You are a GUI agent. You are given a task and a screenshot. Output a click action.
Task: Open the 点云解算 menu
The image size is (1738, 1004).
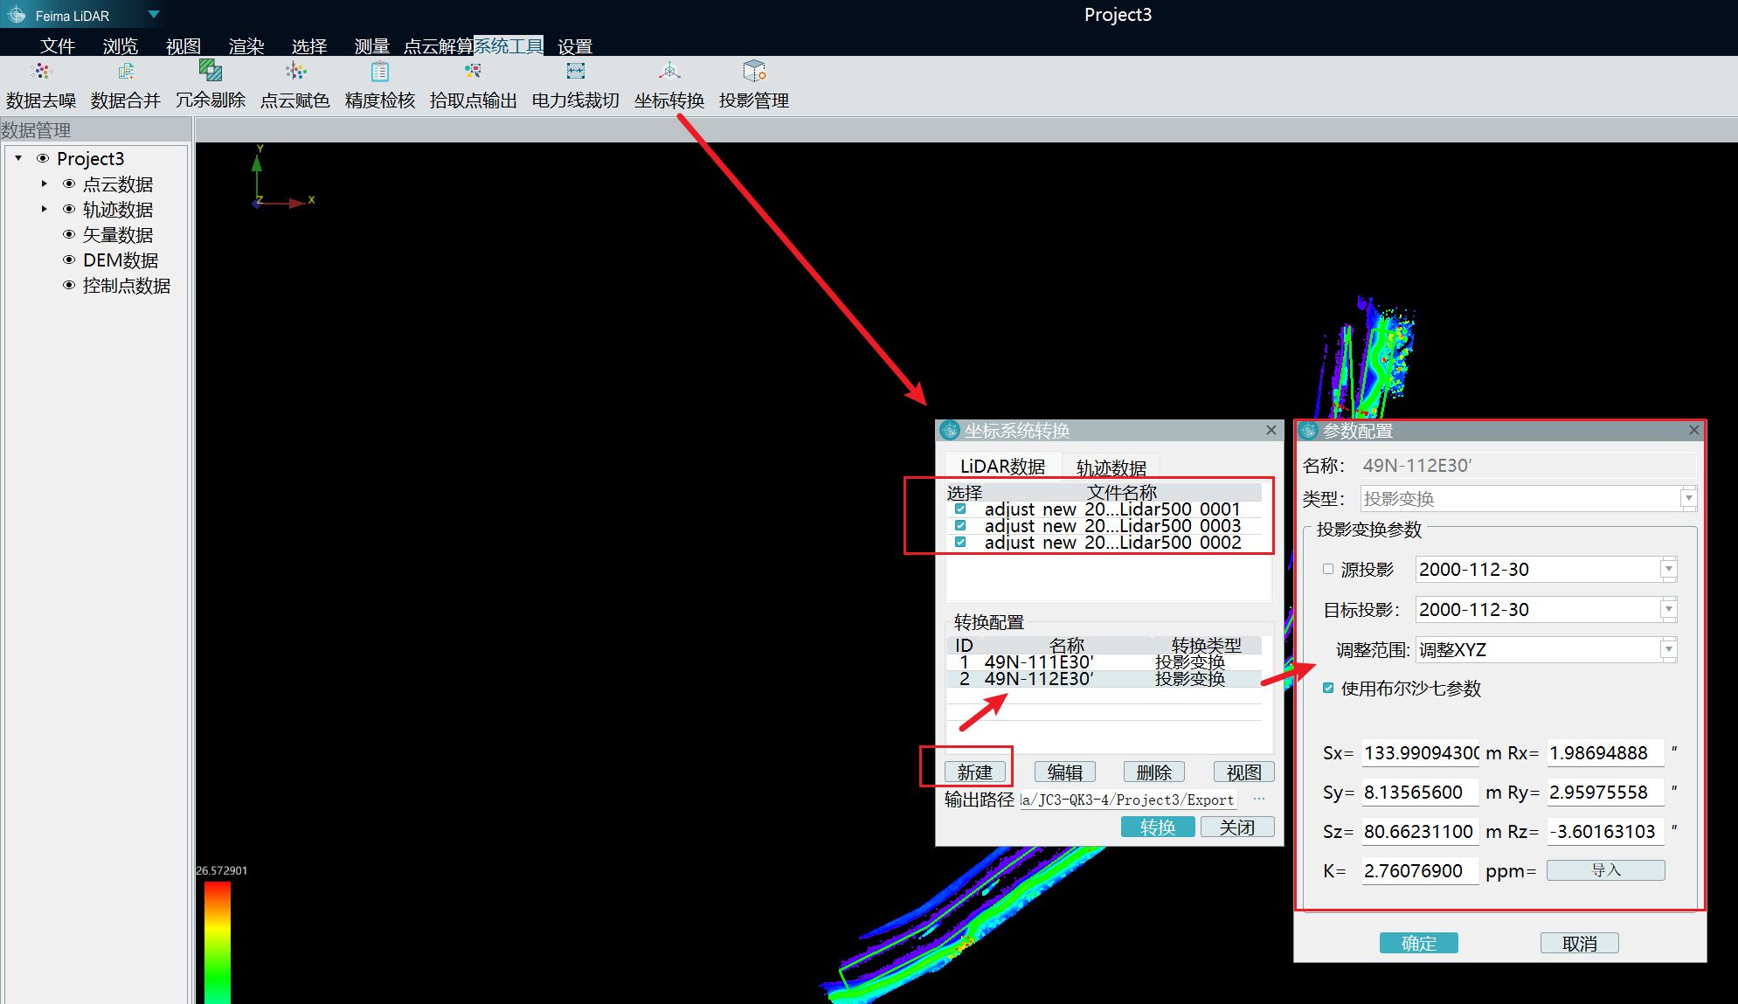[x=438, y=45]
